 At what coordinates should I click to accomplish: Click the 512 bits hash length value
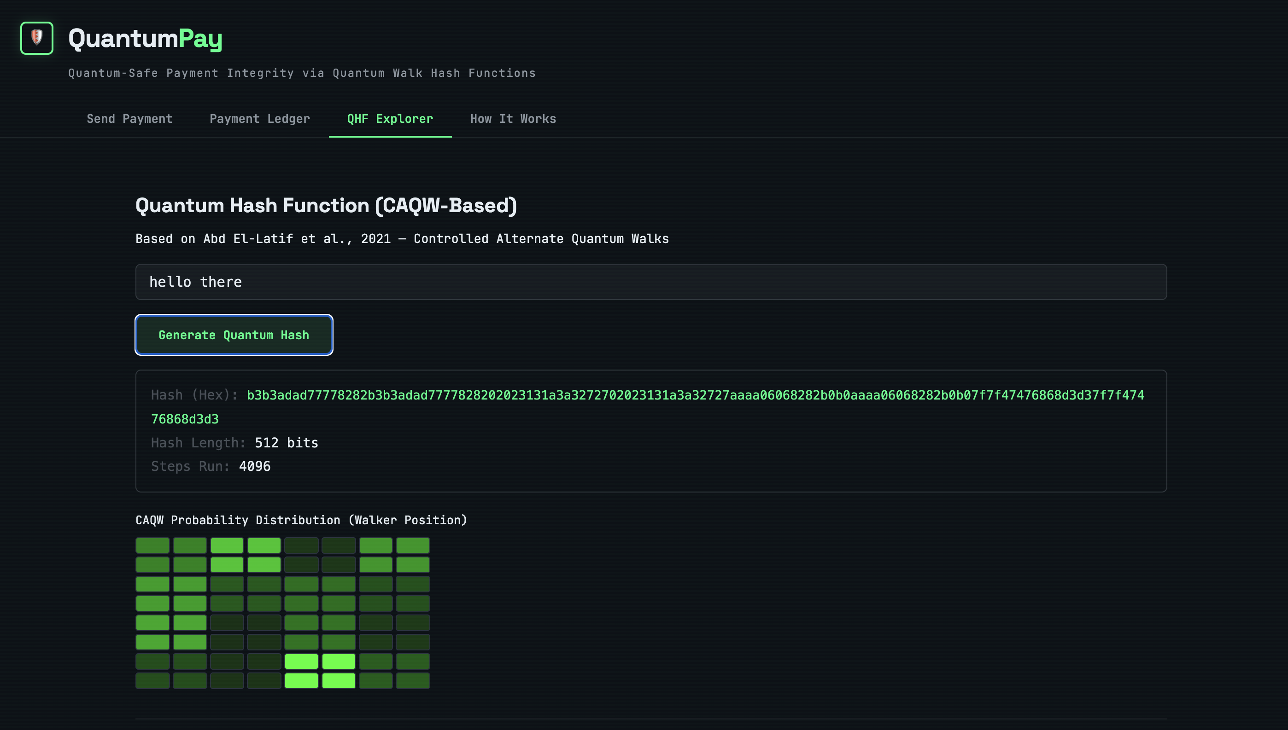pos(286,443)
